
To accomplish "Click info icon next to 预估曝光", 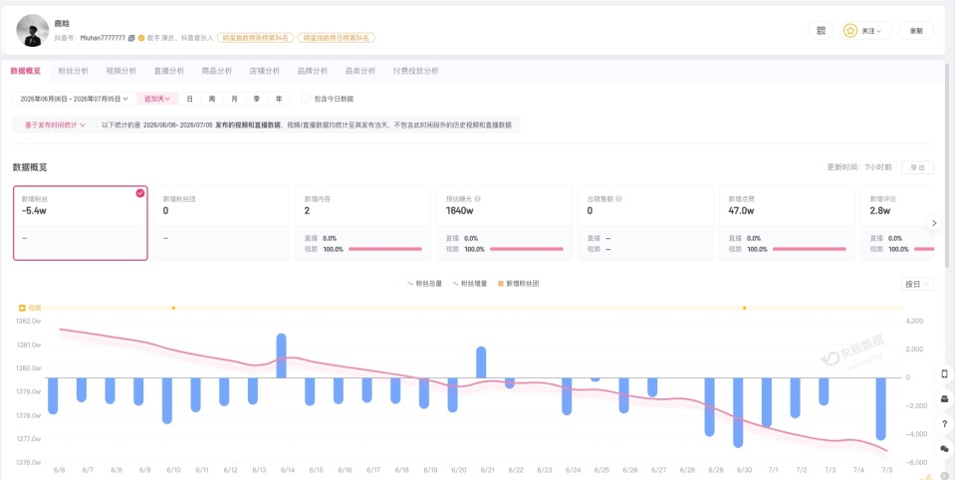I will coord(477,199).
